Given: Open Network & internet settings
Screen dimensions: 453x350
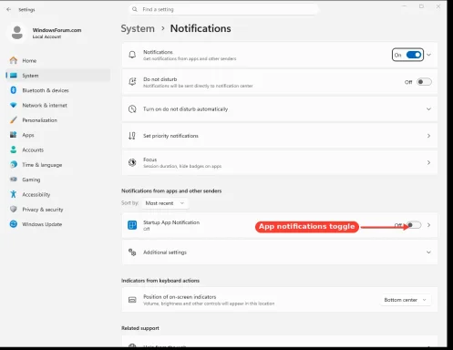Looking at the screenshot, I should (x=45, y=105).
